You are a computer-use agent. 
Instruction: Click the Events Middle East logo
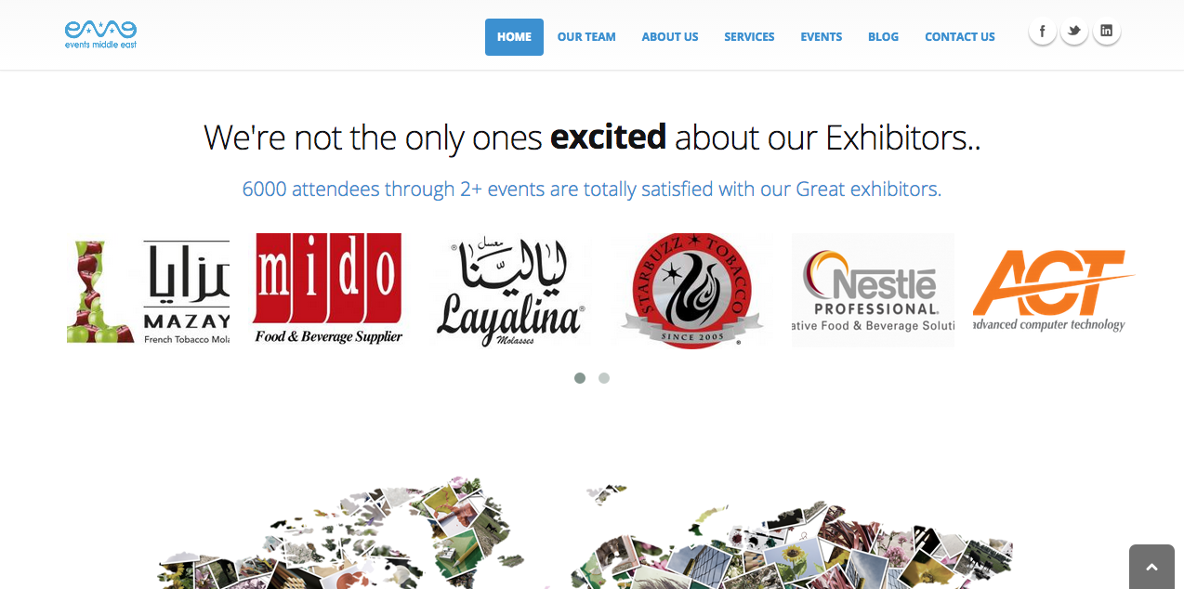pos(100,34)
